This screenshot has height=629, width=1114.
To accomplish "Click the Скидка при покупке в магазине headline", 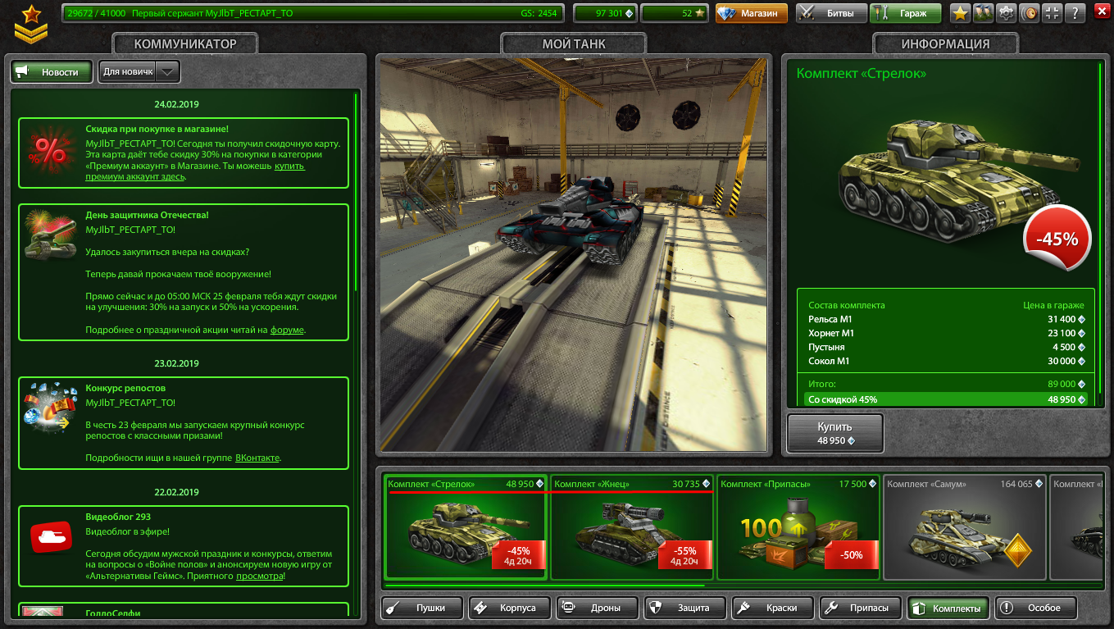I will point(157,129).
